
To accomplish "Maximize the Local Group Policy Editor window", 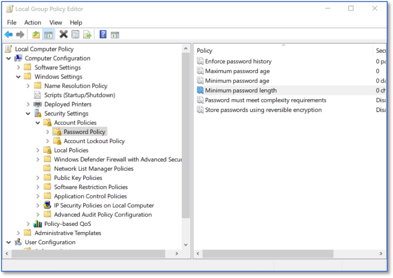I will pos(351,9).
